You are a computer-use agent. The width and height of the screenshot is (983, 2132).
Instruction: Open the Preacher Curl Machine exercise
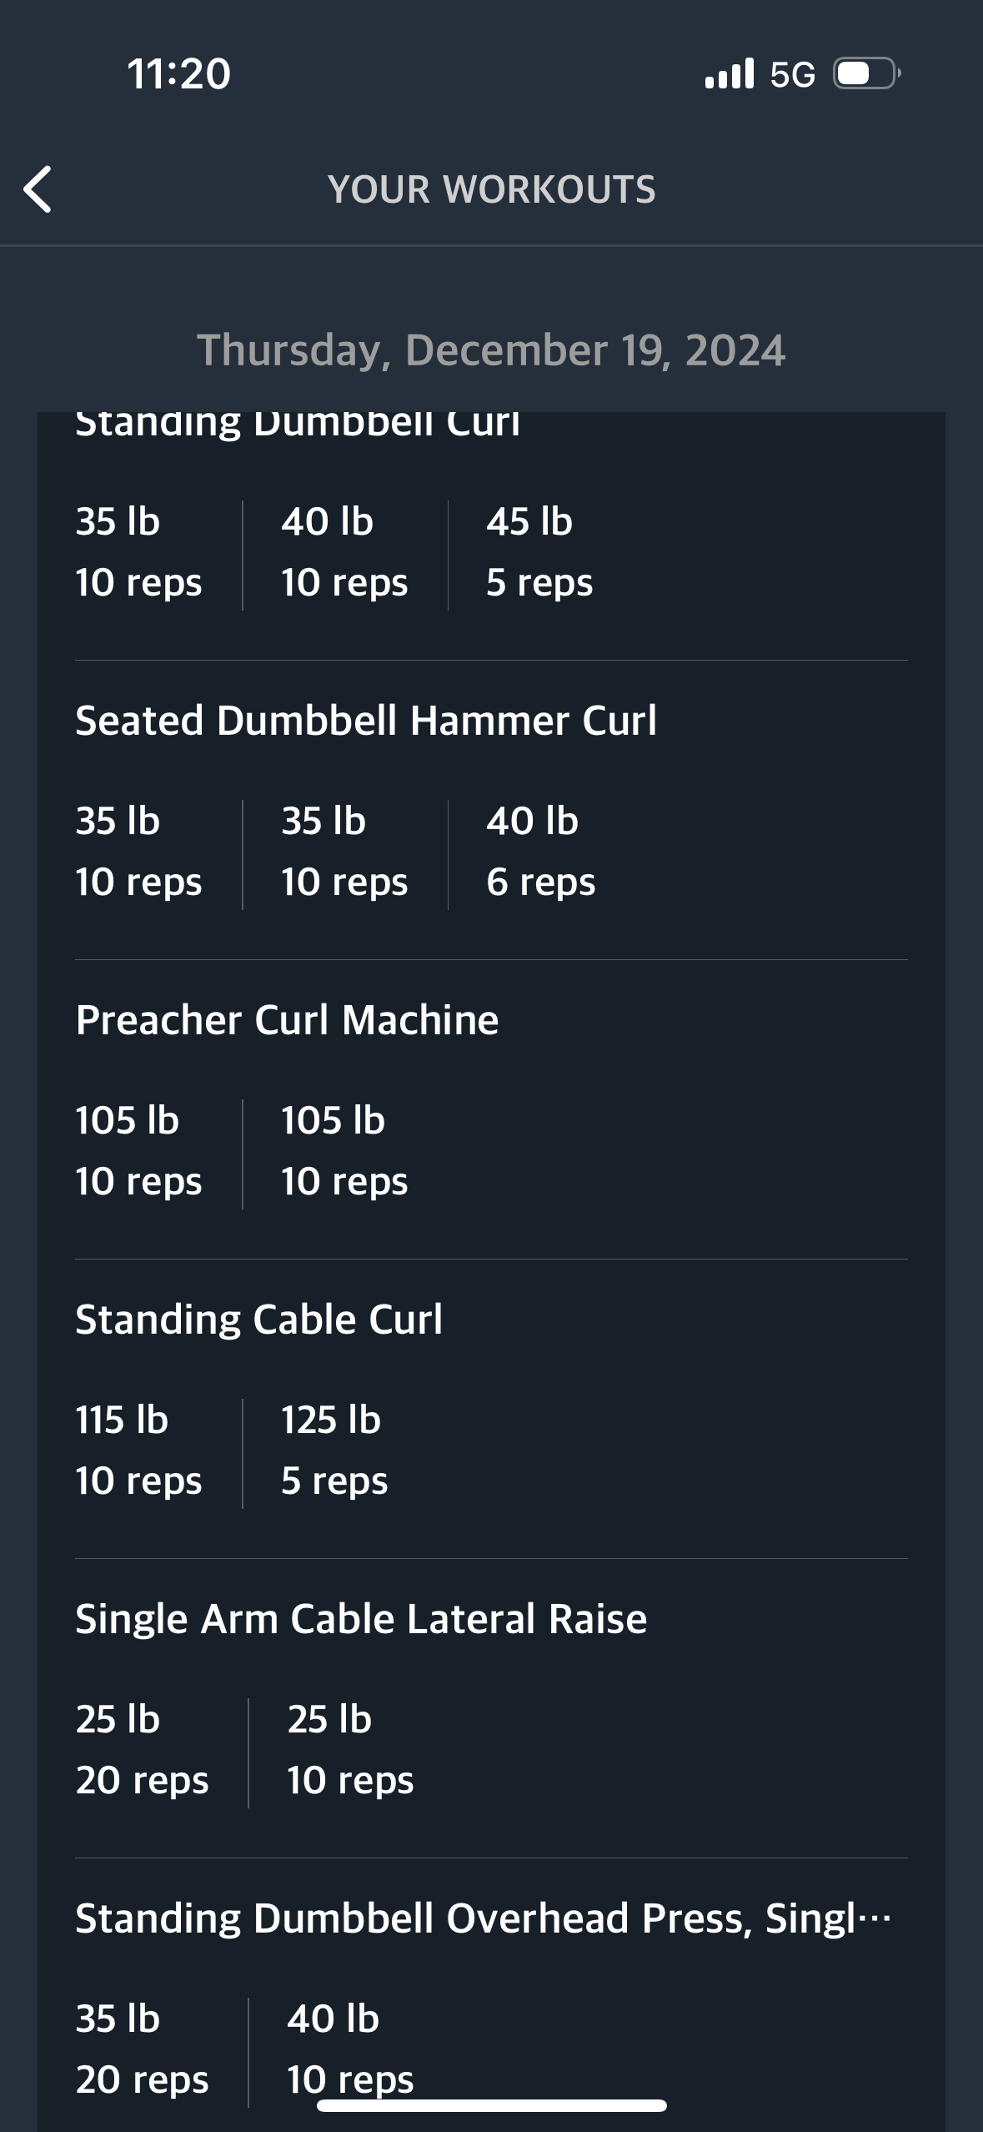(x=287, y=1020)
